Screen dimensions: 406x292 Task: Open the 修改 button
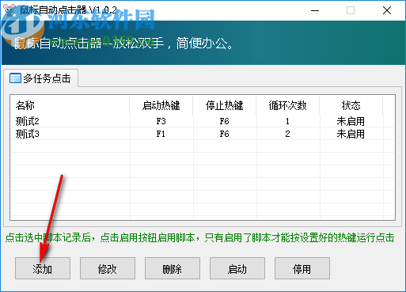click(108, 268)
